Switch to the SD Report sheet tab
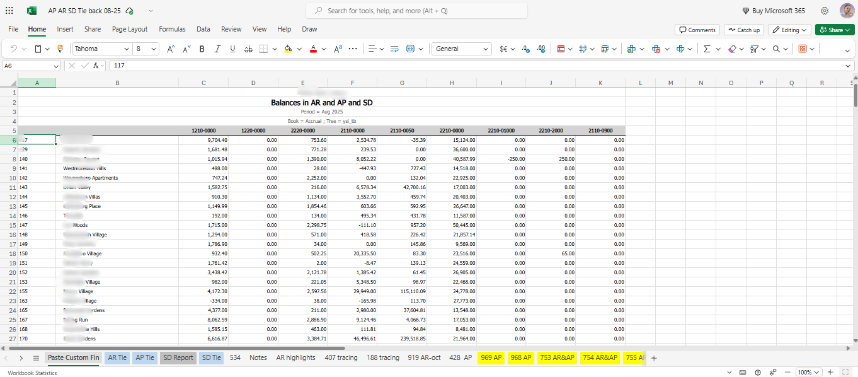The height and width of the screenshot is (377, 858). pos(178,357)
